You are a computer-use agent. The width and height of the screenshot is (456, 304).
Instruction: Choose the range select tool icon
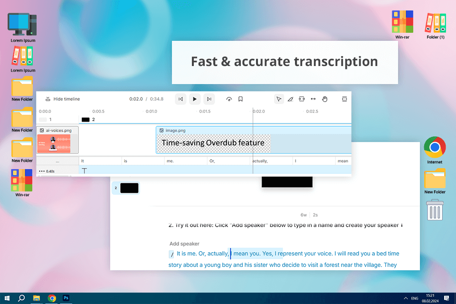click(302, 99)
